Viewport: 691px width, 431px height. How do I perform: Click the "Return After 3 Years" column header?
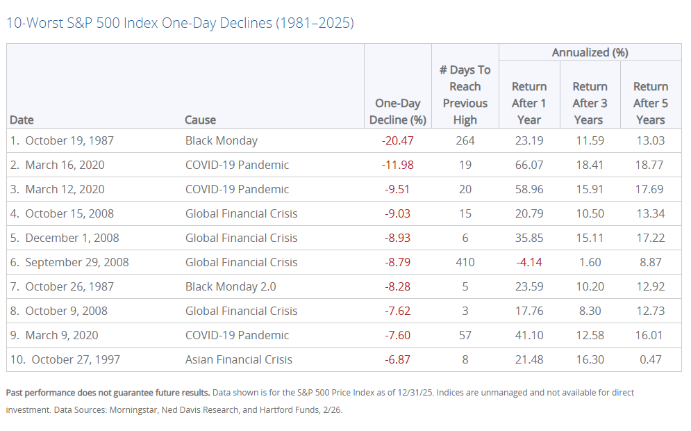coord(590,103)
